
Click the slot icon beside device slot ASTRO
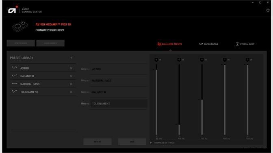tap(85, 69)
